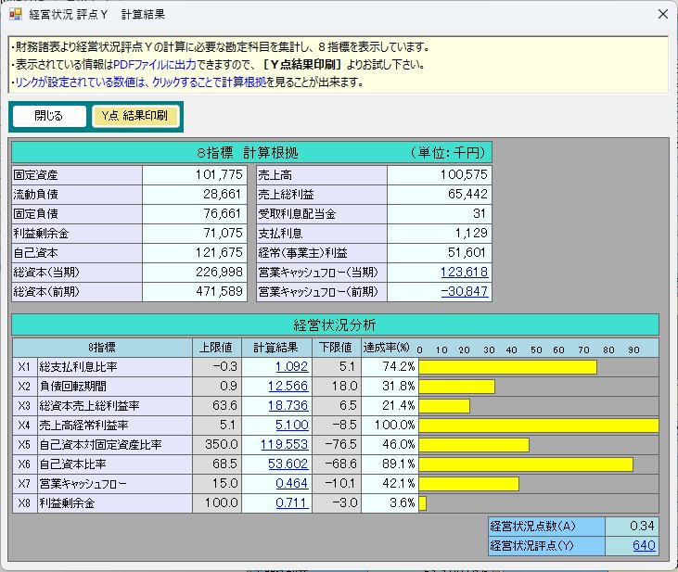Click the 自己資本 value 121,675
Image resolution: width=678 pixels, height=572 pixels.
click(x=195, y=252)
